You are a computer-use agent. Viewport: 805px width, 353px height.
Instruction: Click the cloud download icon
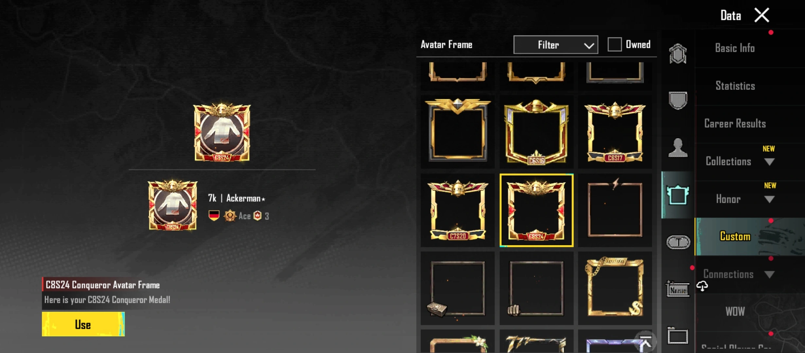[x=702, y=286]
